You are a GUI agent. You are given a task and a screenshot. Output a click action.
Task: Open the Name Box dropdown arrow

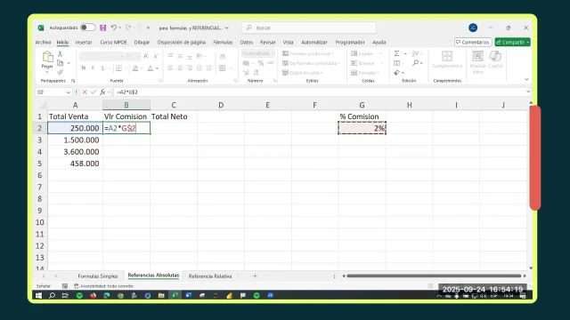pos(68,92)
